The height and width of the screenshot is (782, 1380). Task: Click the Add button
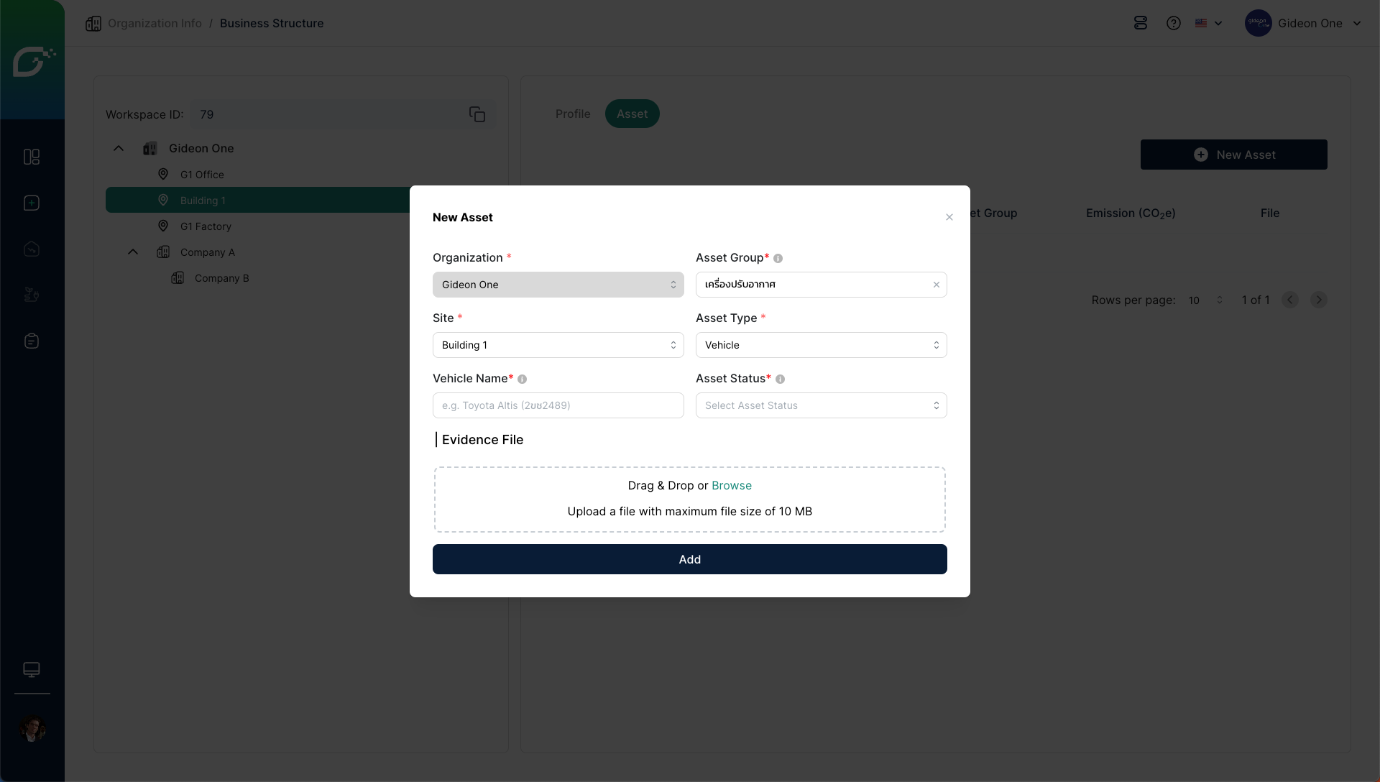(689, 559)
